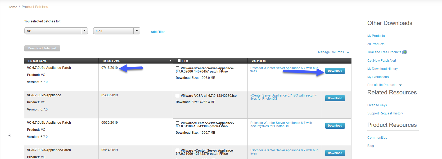Open the 6.7.0U2b patch PhotonOS security fixes description
Viewport: 442px width, 159px height.
pyautogui.click(x=281, y=124)
